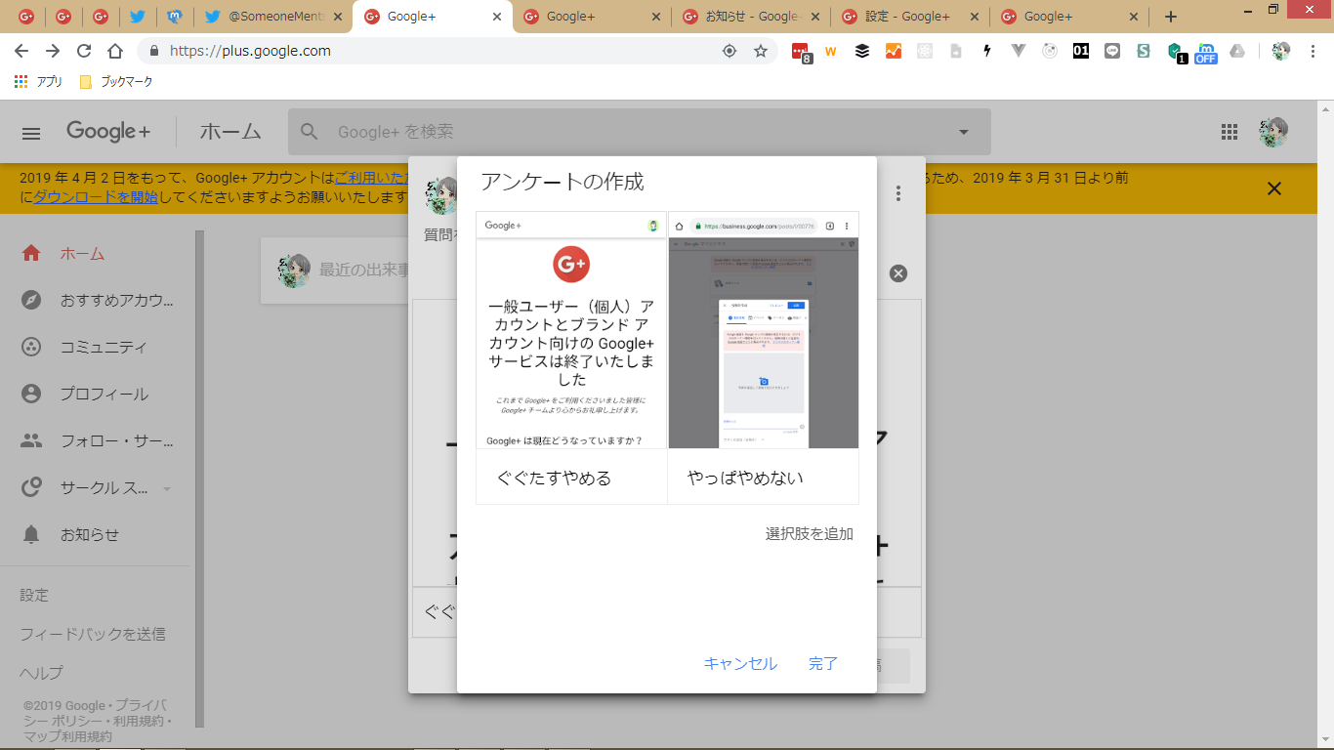Expand the search box dropdown arrow
The height and width of the screenshot is (750, 1334).
964,133
